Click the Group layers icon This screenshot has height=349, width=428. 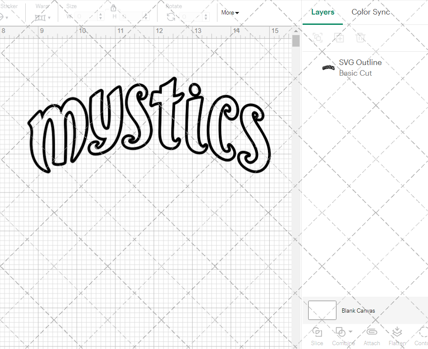click(318, 38)
